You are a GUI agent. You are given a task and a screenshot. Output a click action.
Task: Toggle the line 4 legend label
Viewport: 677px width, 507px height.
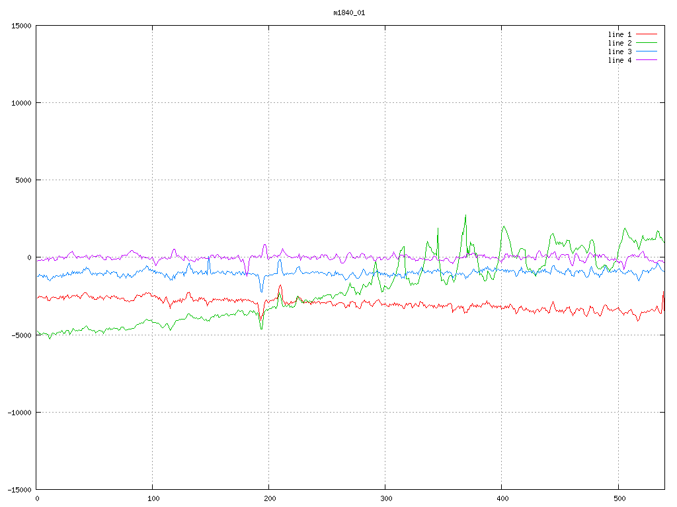coord(619,60)
